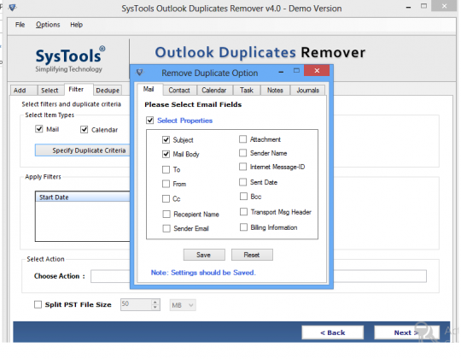Enable Split PST File Size checkbox
Screen dimensions: 461x359
38,304
